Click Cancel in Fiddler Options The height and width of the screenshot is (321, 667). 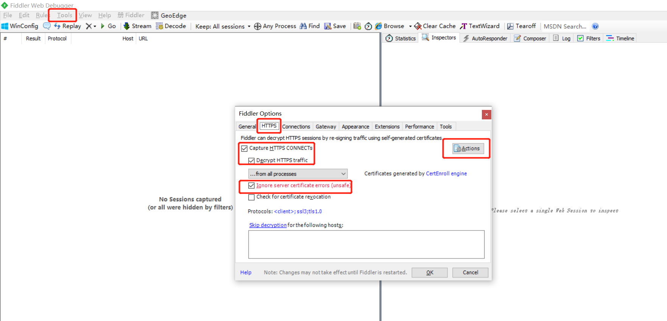(x=470, y=272)
